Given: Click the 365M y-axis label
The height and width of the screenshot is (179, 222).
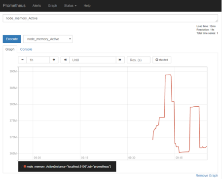Looking at the screenshot, I should 13,153.
